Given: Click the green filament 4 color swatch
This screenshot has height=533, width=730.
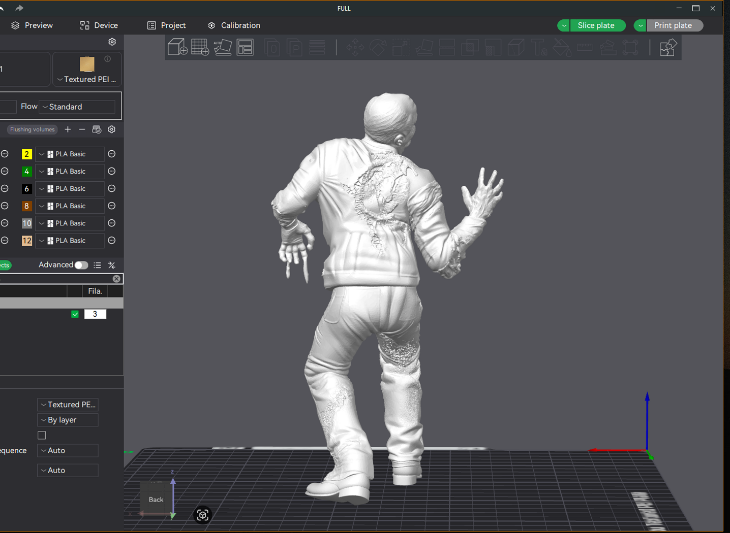Looking at the screenshot, I should click(x=27, y=172).
